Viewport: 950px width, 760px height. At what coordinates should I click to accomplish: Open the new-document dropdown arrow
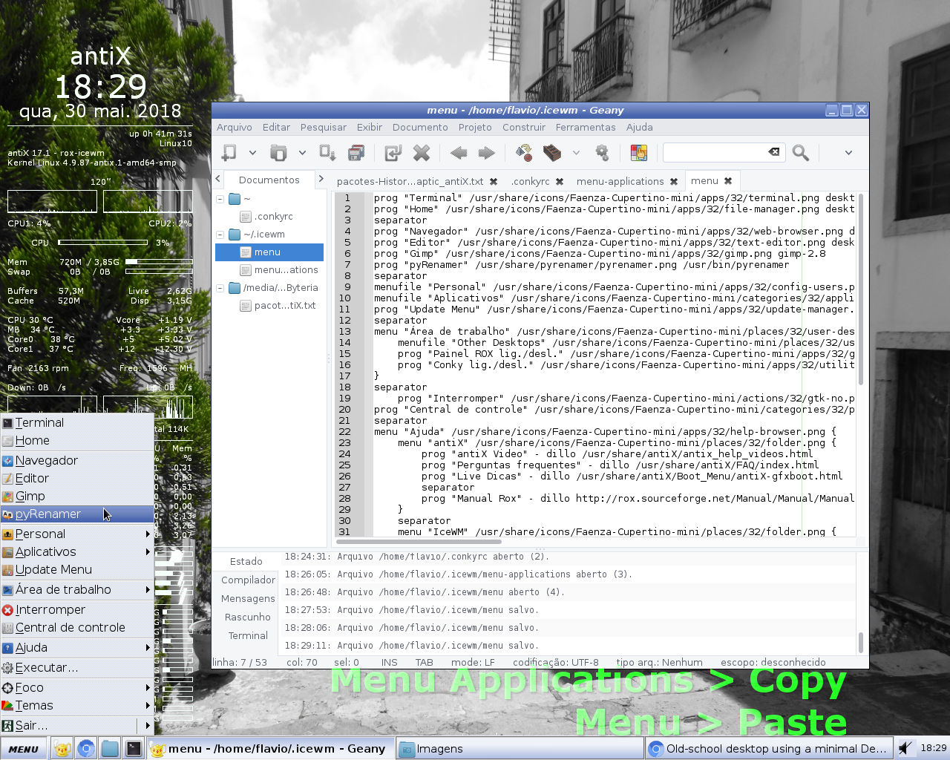[x=253, y=153]
